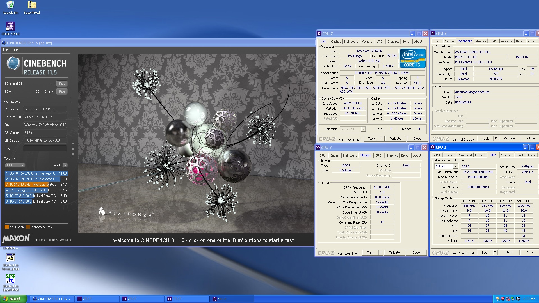Open Graphics tab in CPU window
Screen dimensions: 539x303
click(393, 42)
